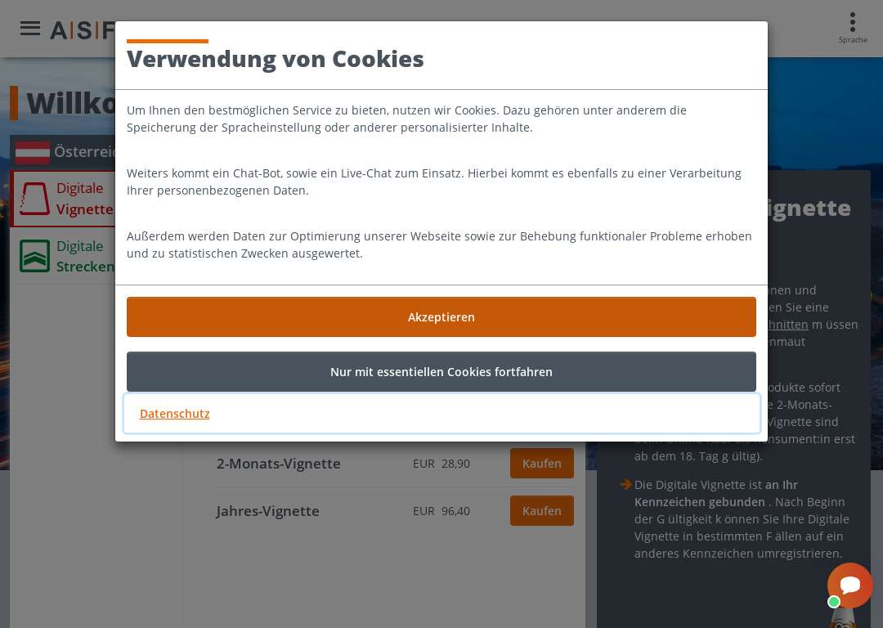Viewport: 883px width, 628px height.
Task: Click the 2-Monats-Vignette product name
Action: pyautogui.click(x=278, y=464)
